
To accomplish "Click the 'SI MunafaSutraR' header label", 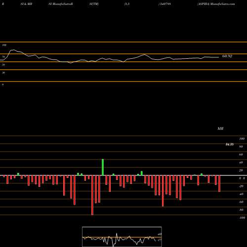I will click(61, 4).
